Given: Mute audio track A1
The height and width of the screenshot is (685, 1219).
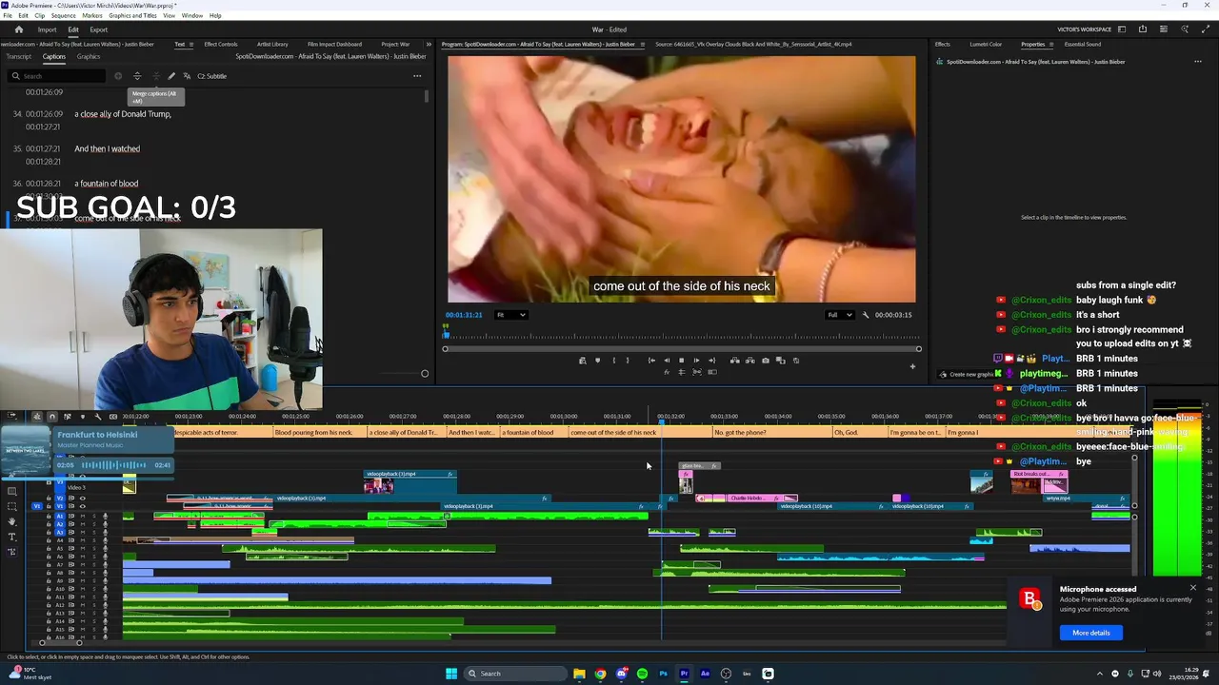Looking at the screenshot, I should (x=82, y=517).
